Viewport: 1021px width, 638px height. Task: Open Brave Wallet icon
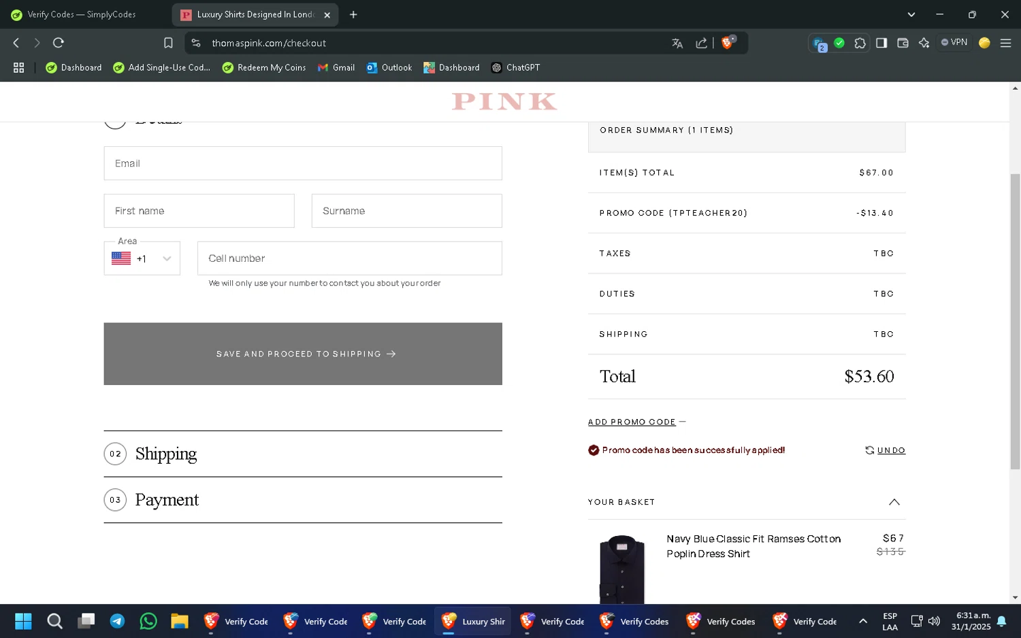(x=903, y=43)
